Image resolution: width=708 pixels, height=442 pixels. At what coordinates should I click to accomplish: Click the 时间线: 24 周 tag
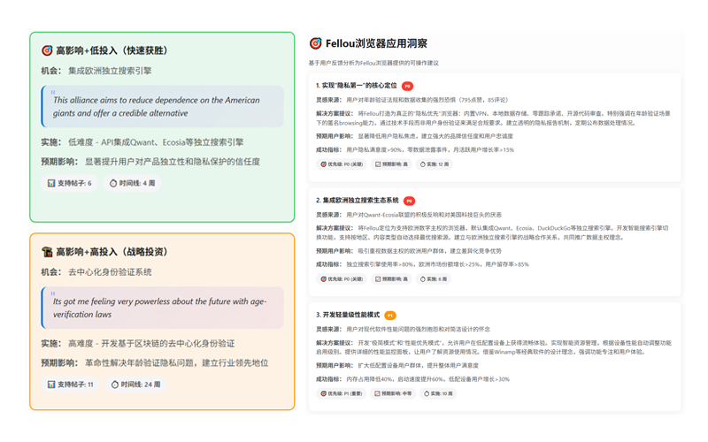135,385
